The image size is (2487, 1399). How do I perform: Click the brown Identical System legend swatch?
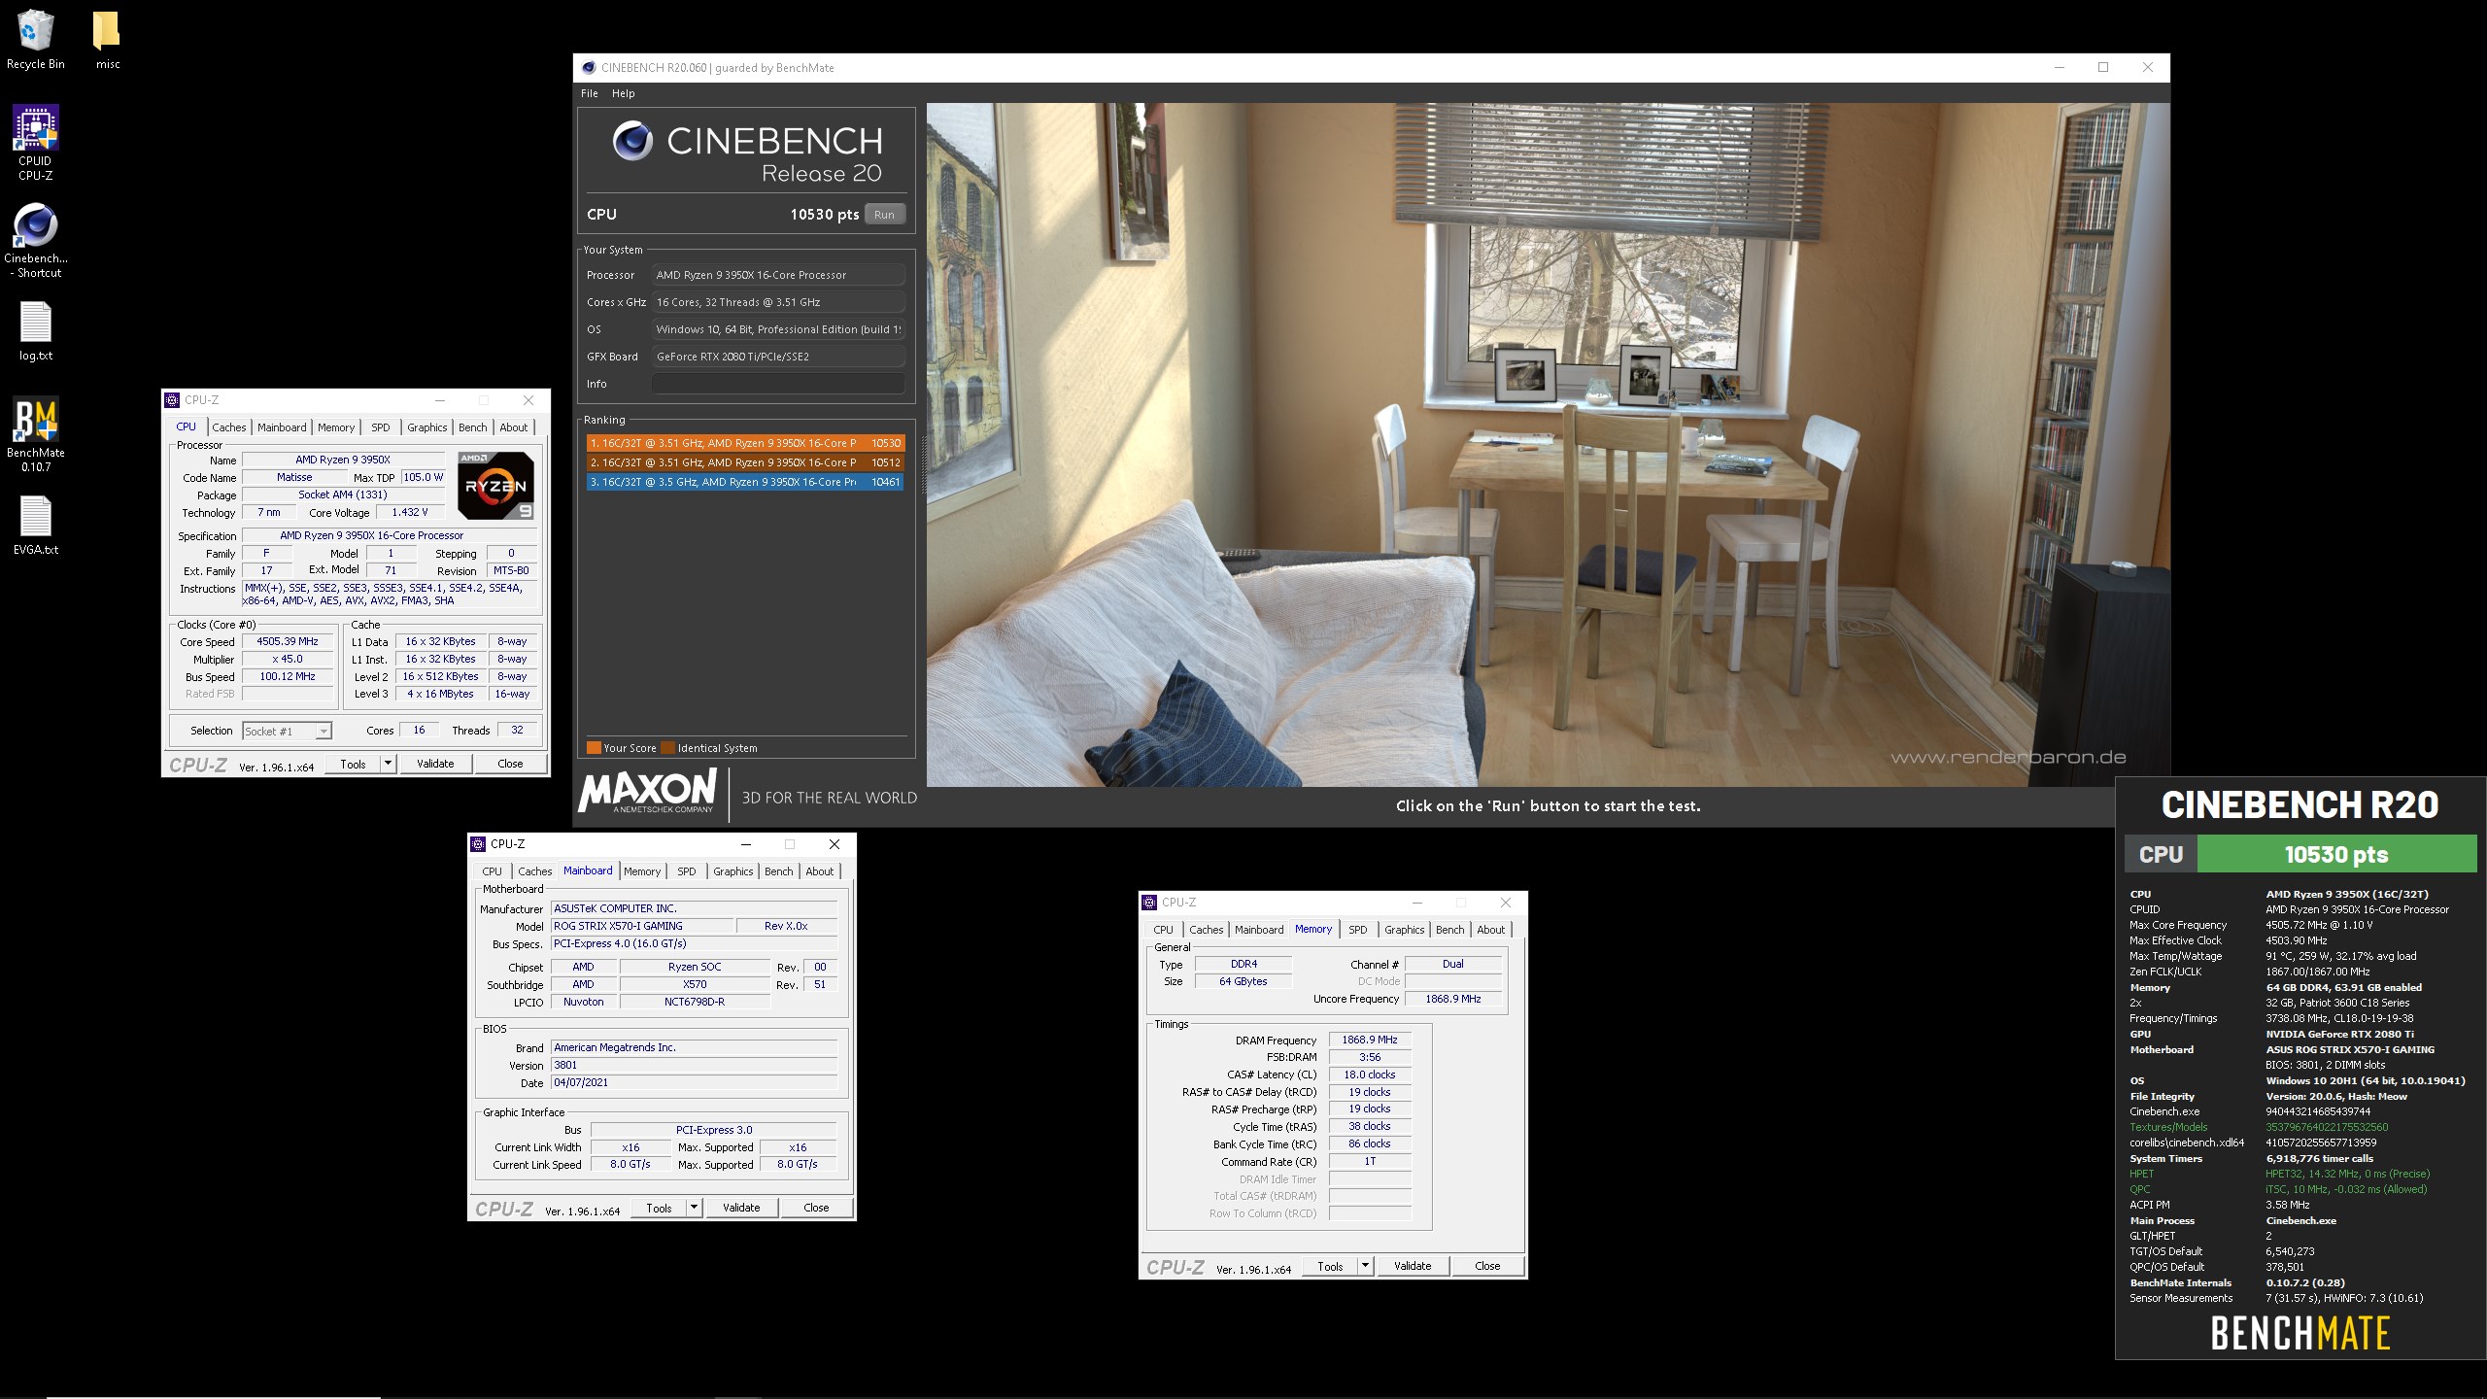[x=667, y=748]
